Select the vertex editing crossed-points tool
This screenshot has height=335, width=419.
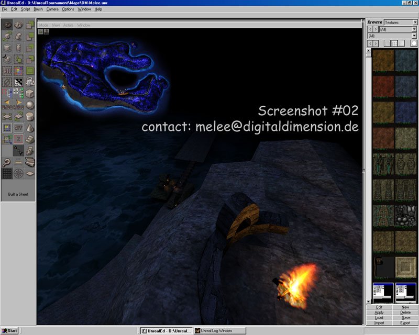(x=18, y=151)
